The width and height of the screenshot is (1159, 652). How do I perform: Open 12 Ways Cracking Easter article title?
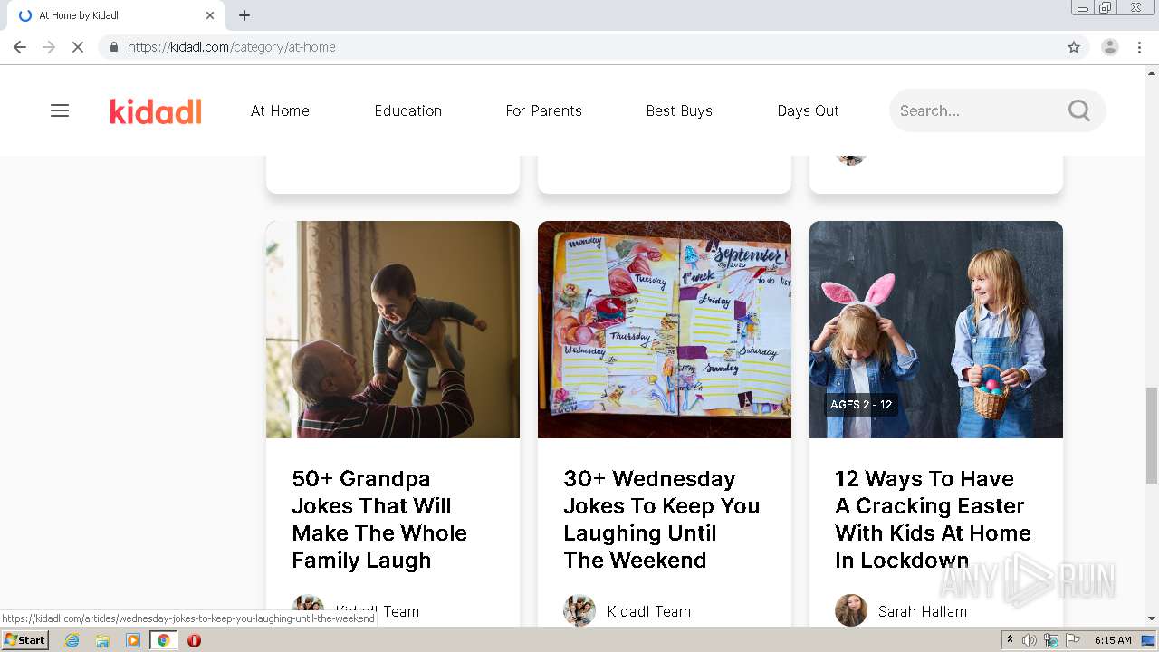pyautogui.click(x=934, y=519)
